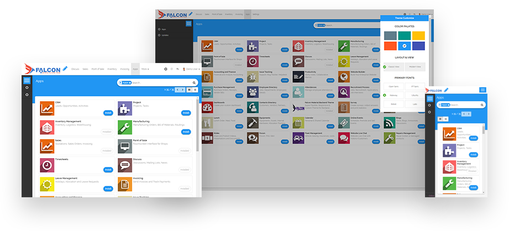Open the Website Builder globe icon in the center window
The width and height of the screenshot is (509, 231).
(x=343, y=77)
